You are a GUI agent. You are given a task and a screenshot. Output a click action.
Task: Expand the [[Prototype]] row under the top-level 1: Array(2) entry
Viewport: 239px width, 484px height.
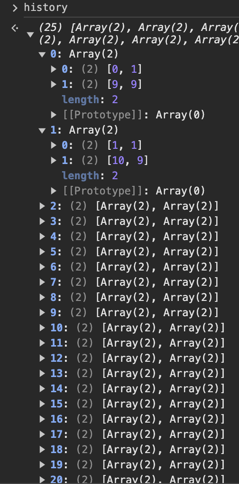(54, 191)
